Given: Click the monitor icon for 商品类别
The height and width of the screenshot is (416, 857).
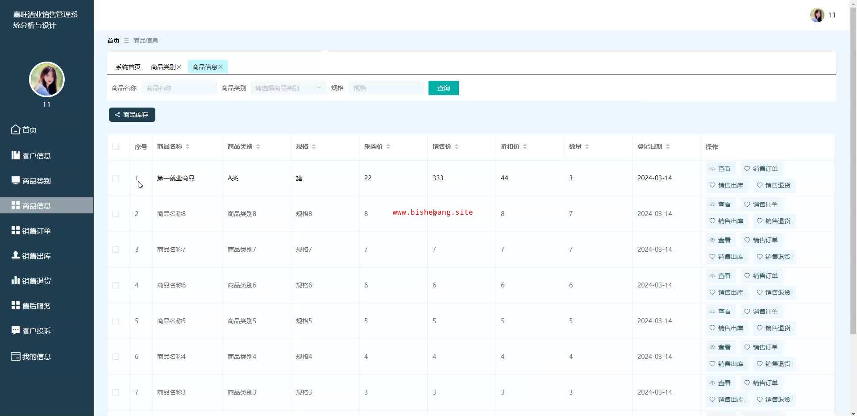Looking at the screenshot, I should point(16,180).
